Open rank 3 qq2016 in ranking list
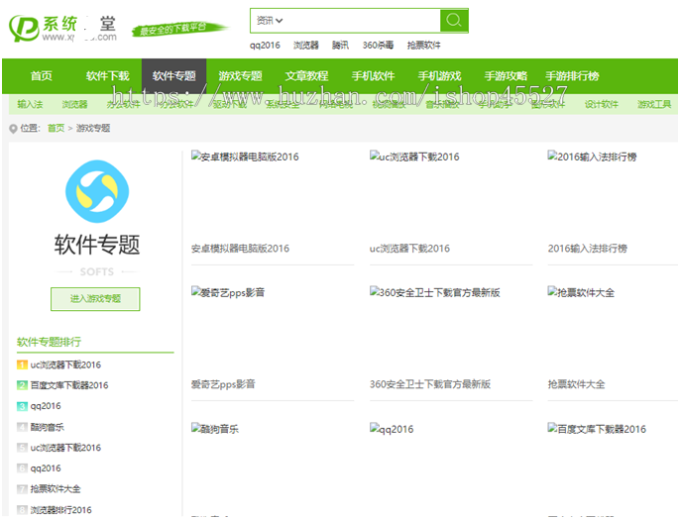The height and width of the screenshot is (519, 680). coord(46,406)
